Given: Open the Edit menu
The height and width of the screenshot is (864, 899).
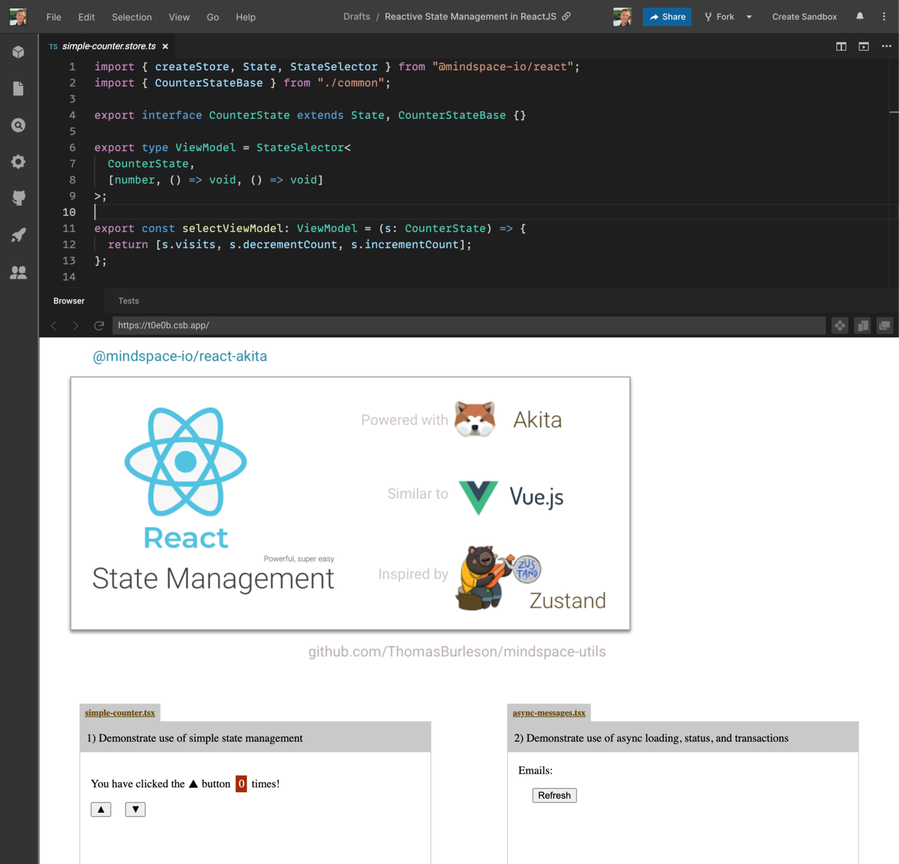Looking at the screenshot, I should click(86, 17).
